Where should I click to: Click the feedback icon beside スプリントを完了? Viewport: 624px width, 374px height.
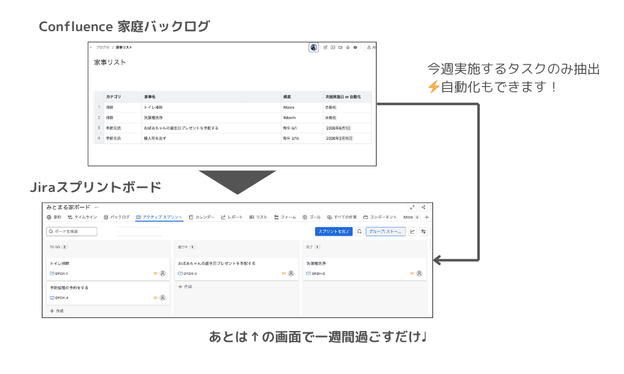pyautogui.click(x=359, y=231)
